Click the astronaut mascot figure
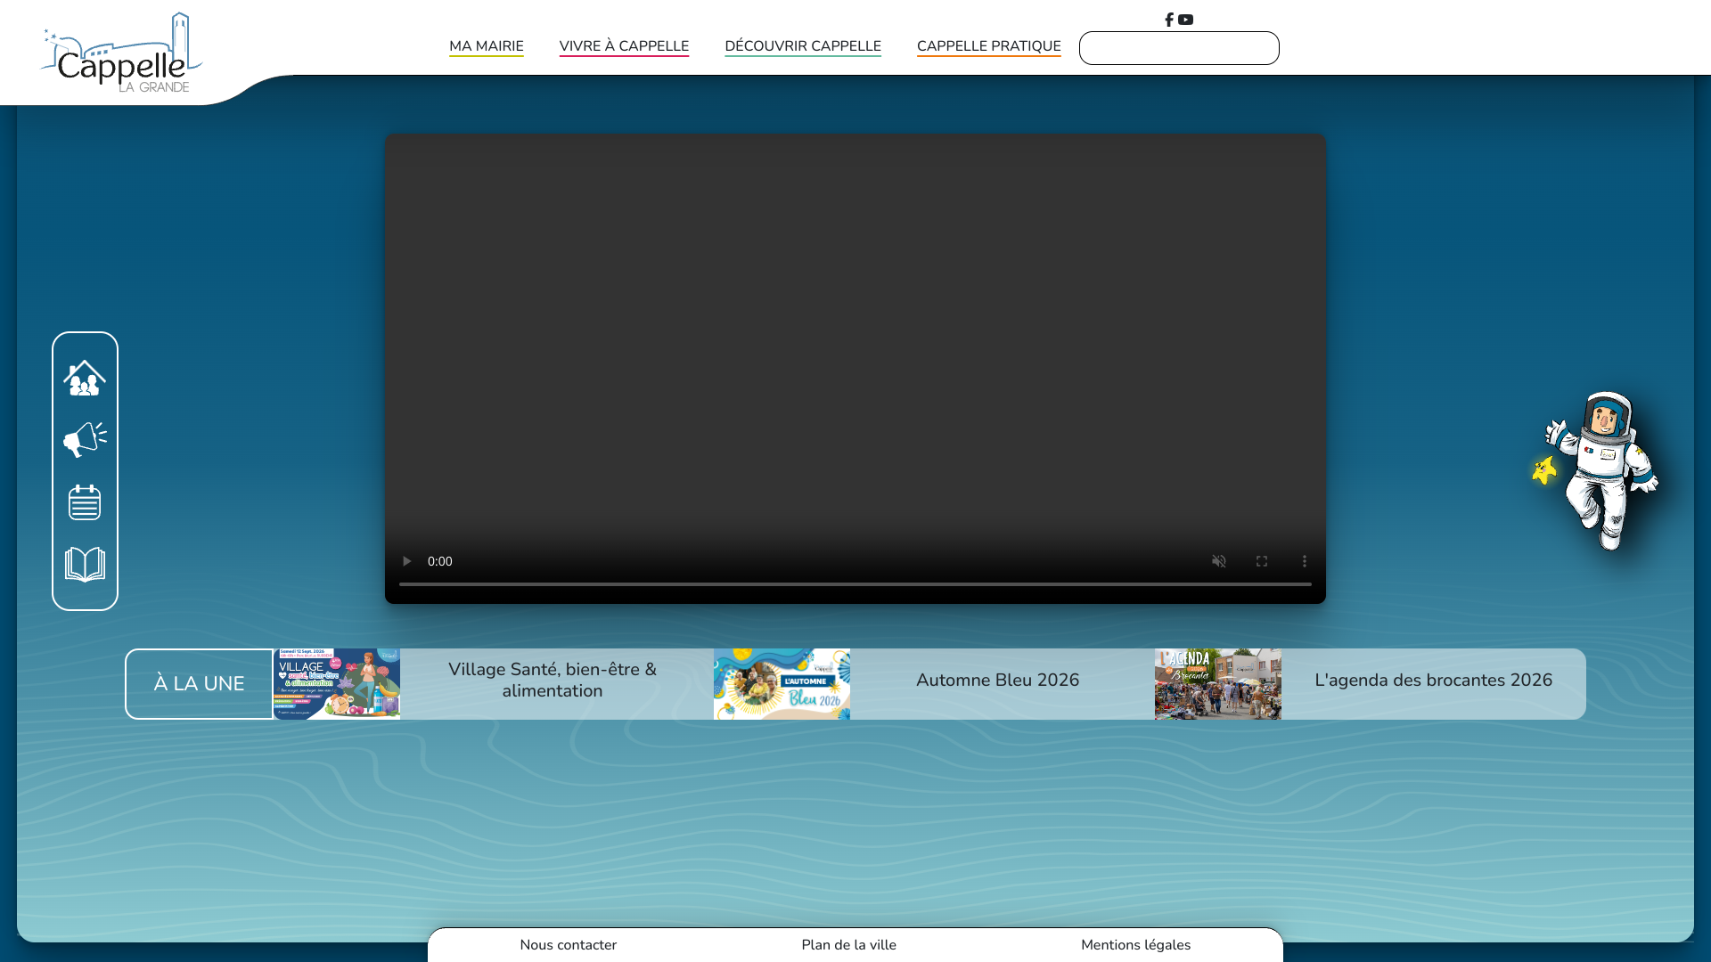The image size is (1711, 962). [x=1597, y=471]
